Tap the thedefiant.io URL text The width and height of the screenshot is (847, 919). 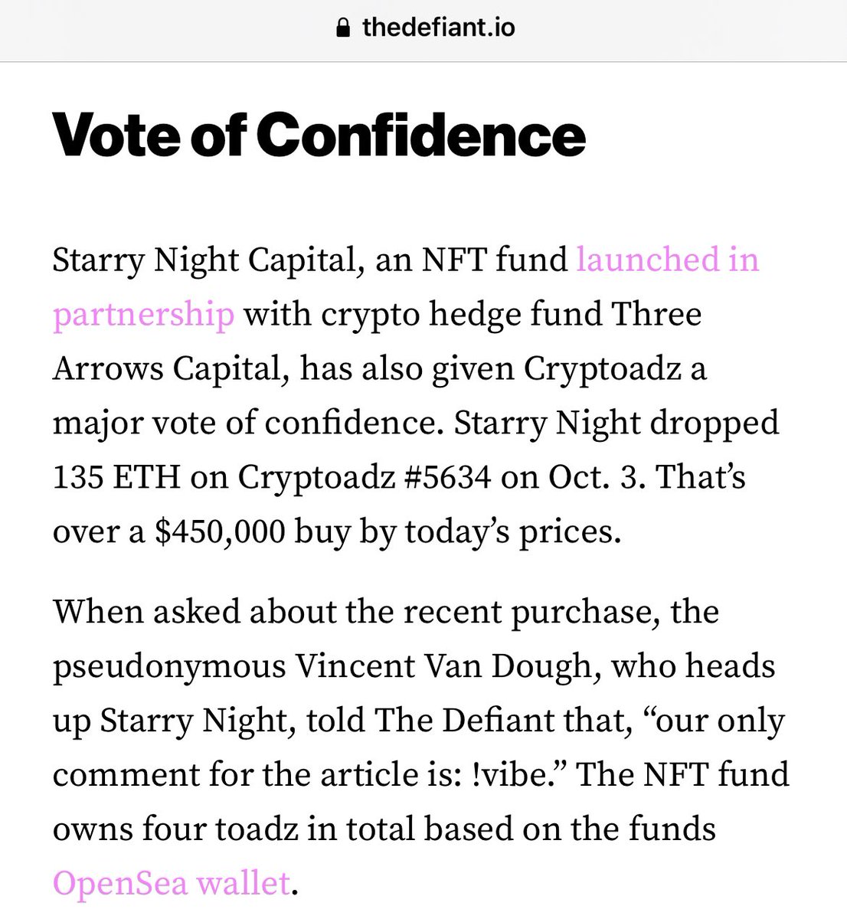click(438, 28)
